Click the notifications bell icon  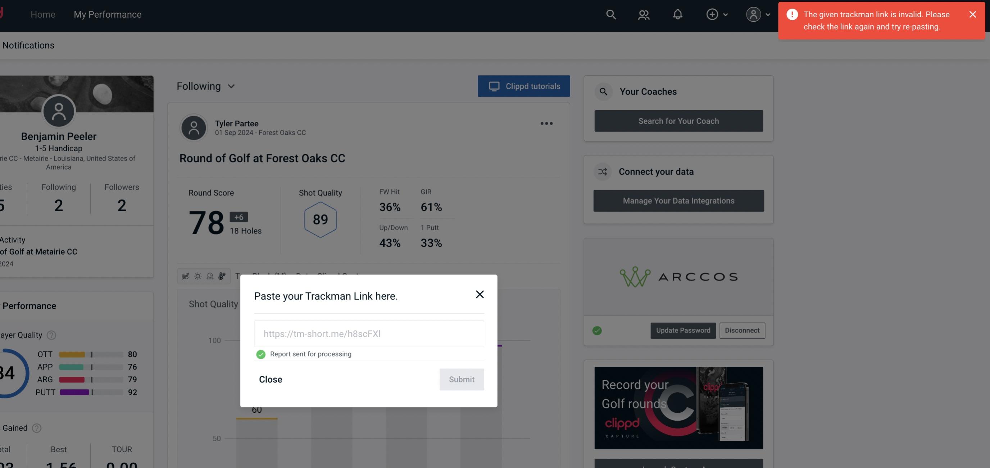(x=677, y=14)
